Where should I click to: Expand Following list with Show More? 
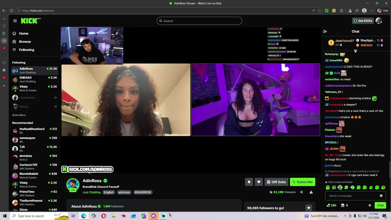[x=19, y=115]
